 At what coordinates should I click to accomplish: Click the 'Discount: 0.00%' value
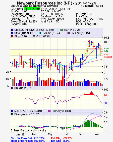(x=20, y=14)
